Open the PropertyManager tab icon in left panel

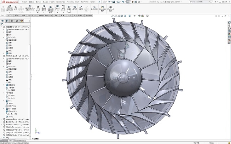pos(7,21)
